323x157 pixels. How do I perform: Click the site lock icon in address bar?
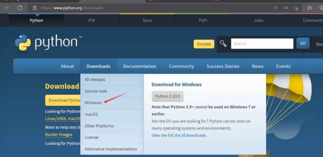pyautogui.click(x=35, y=8)
